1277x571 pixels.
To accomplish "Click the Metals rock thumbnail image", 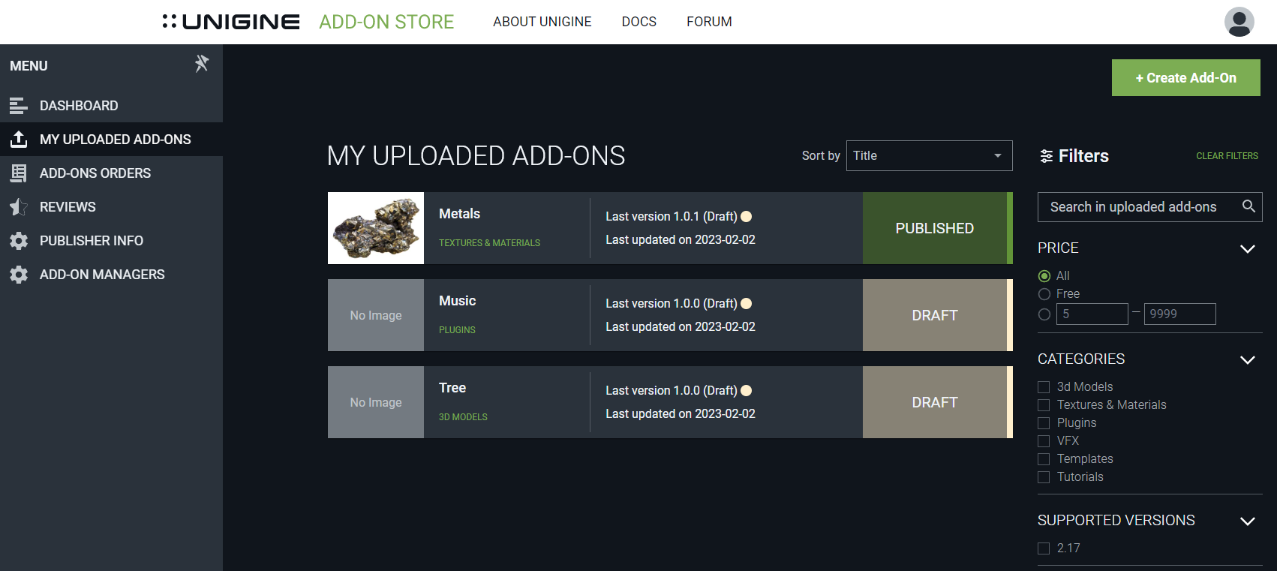I will (x=376, y=228).
